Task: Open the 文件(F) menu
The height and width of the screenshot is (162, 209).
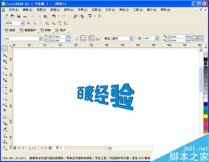Action: point(14,10)
